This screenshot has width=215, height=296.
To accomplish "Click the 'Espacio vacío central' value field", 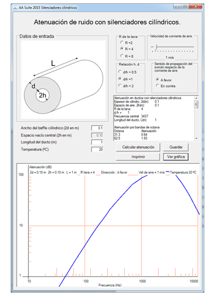I will pos(97,135).
